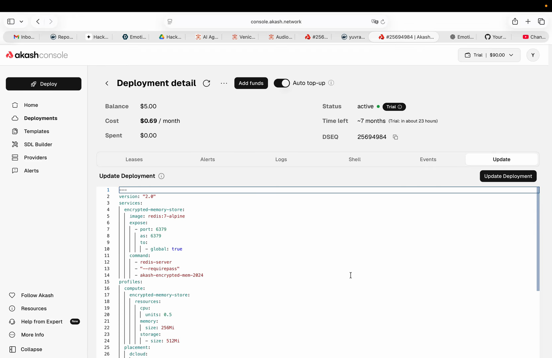Click the Safari forward navigation arrow

point(51,21)
